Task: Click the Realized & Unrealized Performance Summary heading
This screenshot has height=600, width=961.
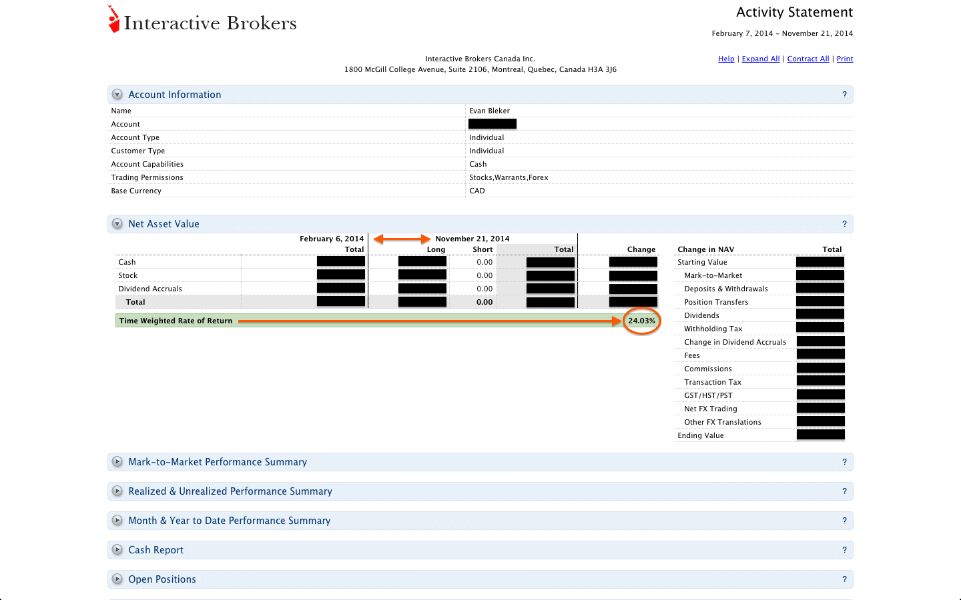Action: click(230, 491)
